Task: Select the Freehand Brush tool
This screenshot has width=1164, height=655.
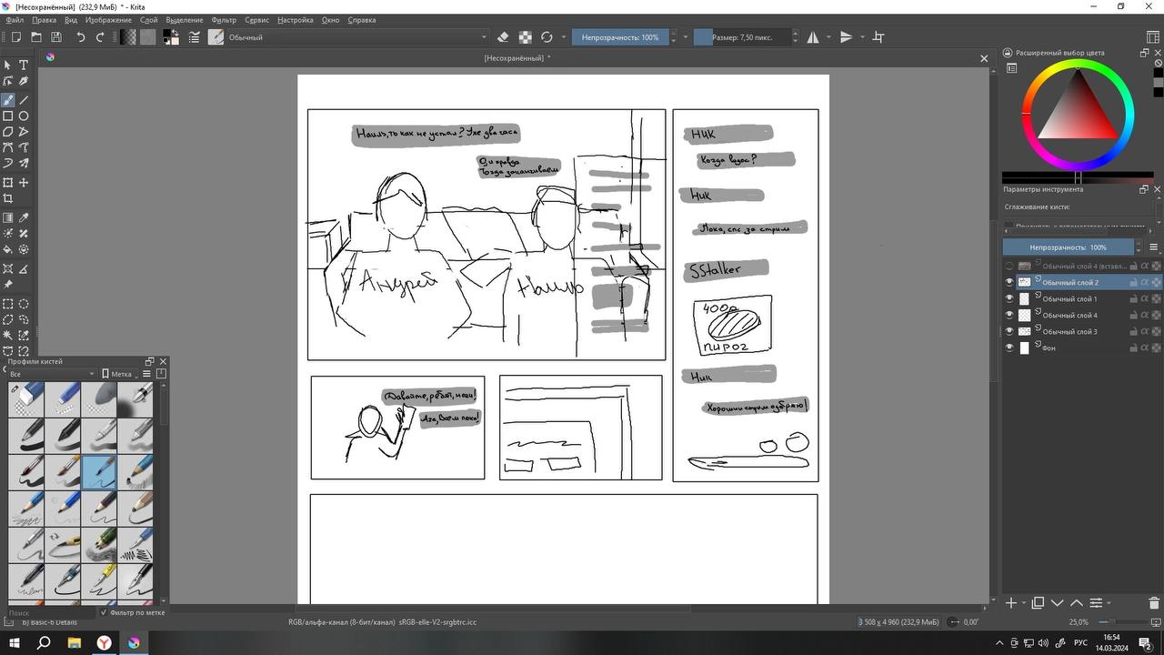Action: point(8,100)
